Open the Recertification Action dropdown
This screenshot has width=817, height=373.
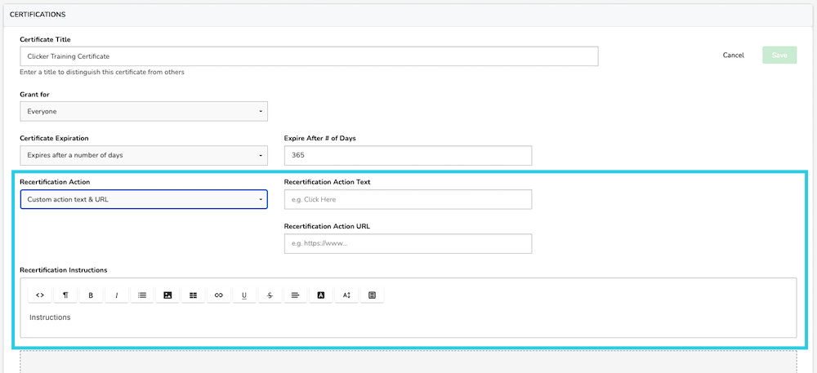pyautogui.click(x=144, y=199)
